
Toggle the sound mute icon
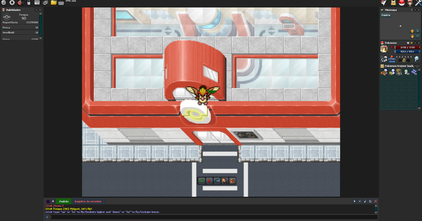click(x=20, y=3)
